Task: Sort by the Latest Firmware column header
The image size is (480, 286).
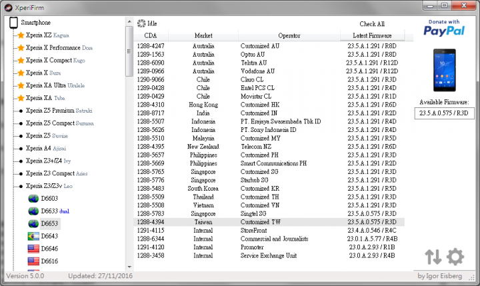Action: pos(372,36)
